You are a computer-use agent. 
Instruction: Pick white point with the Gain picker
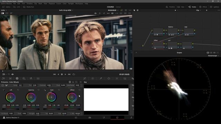tap(45, 90)
